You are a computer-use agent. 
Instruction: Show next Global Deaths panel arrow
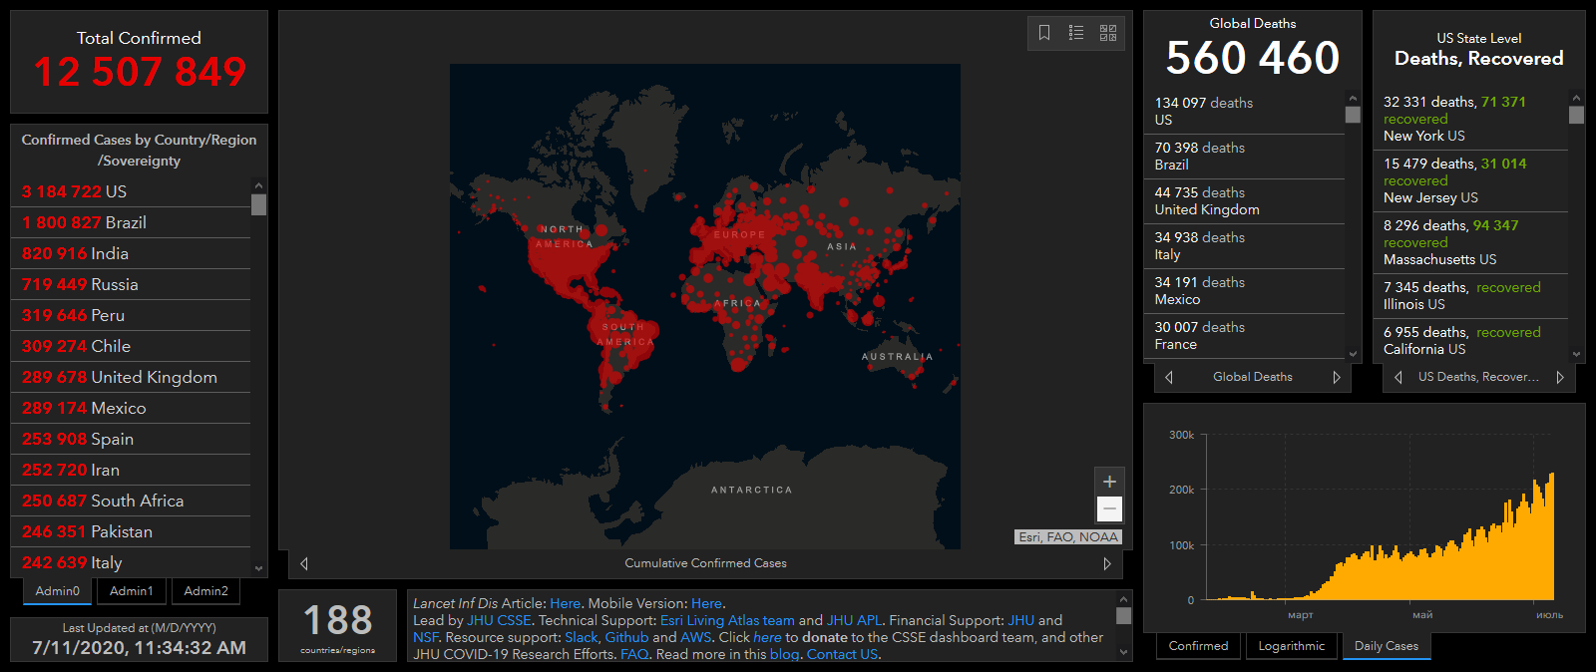[x=1337, y=377]
